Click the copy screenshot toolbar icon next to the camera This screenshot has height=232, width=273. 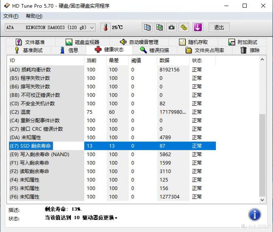click(159, 27)
